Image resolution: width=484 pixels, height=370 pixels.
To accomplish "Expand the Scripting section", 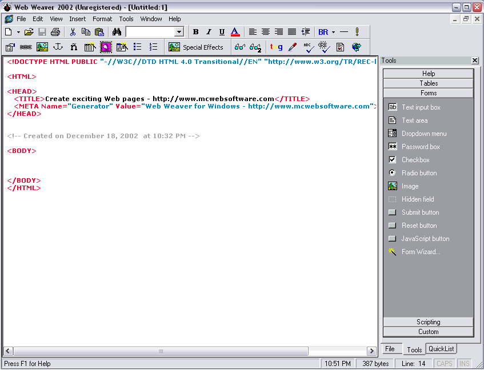I will [429, 322].
